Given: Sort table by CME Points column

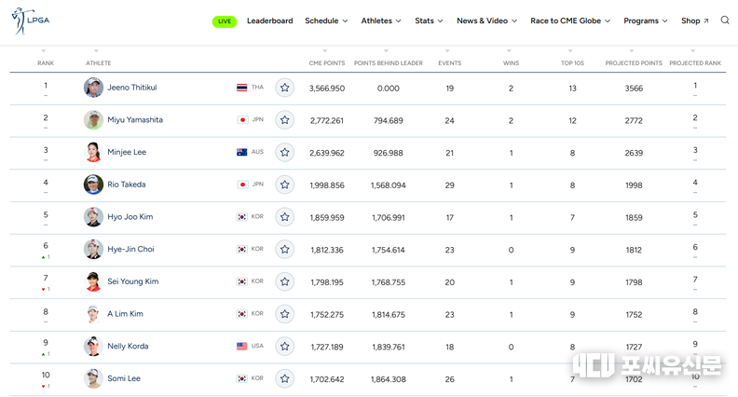Looking at the screenshot, I should [x=326, y=62].
